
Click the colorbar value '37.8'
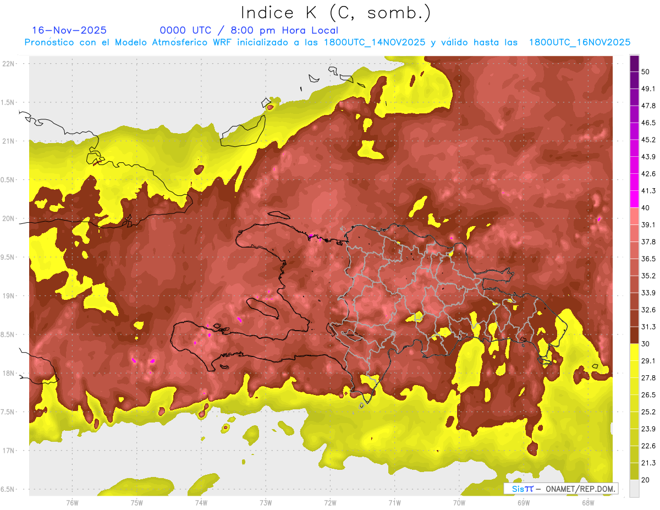(648, 242)
